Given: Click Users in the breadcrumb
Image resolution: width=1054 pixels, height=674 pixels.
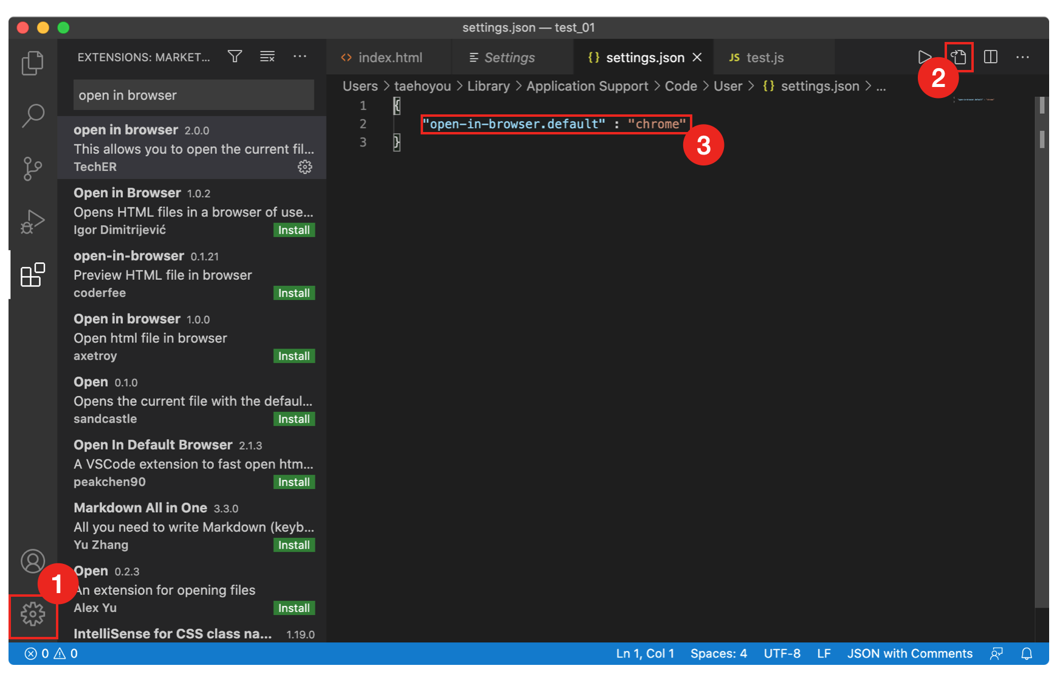Looking at the screenshot, I should tap(360, 86).
